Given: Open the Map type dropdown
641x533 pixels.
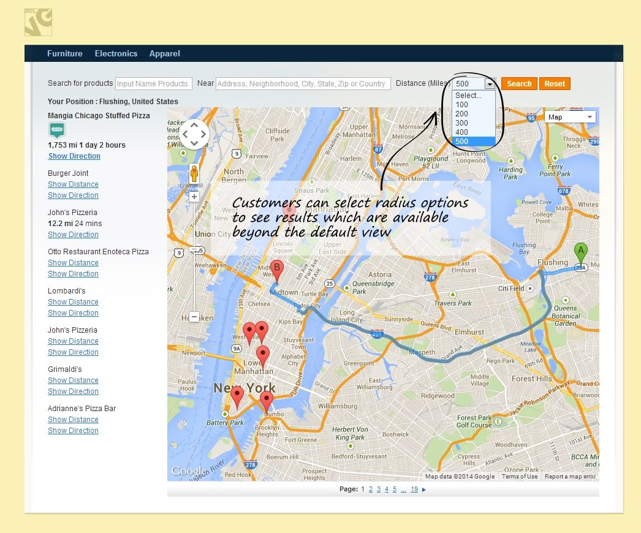Looking at the screenshot, I should click(x=570, y=117).
